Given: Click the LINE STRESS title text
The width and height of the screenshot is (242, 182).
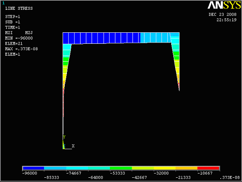Looking at the screenshot, I should tap(19, 9).
